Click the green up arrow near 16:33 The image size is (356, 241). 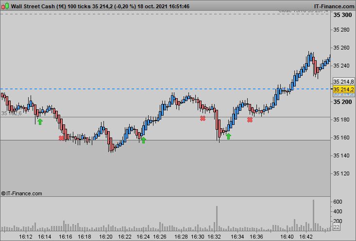click(228, 136)
